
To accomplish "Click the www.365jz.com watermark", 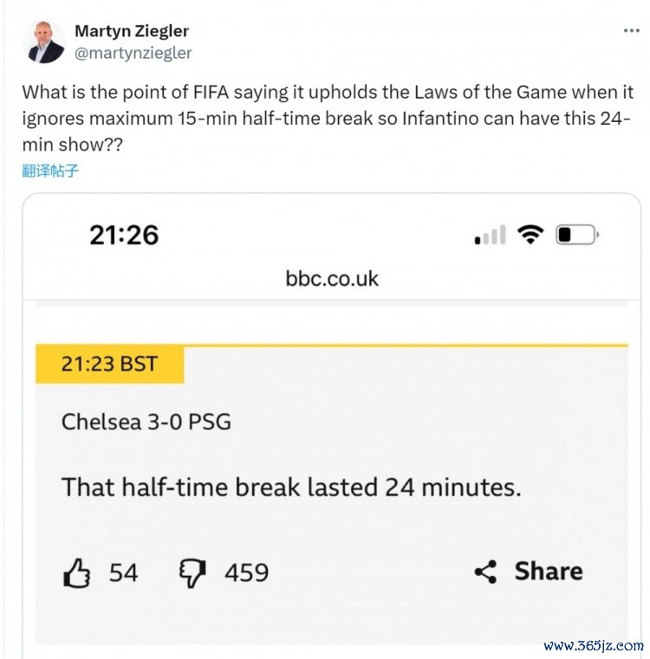I will click(x=594, y=646).
